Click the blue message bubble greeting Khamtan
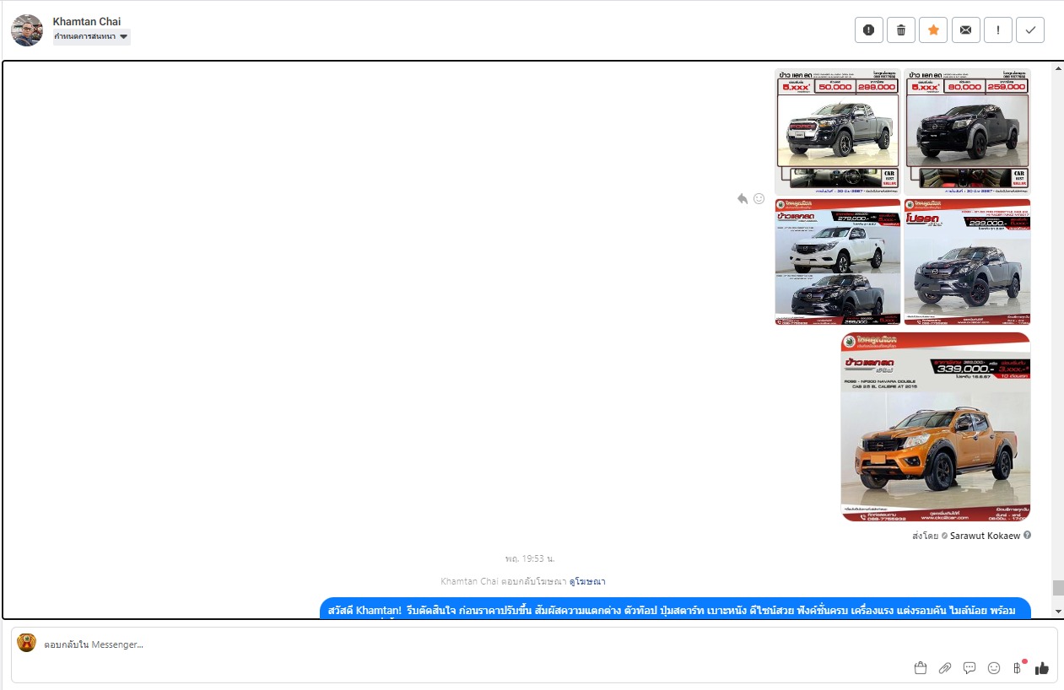 click(x=675, y=608)
